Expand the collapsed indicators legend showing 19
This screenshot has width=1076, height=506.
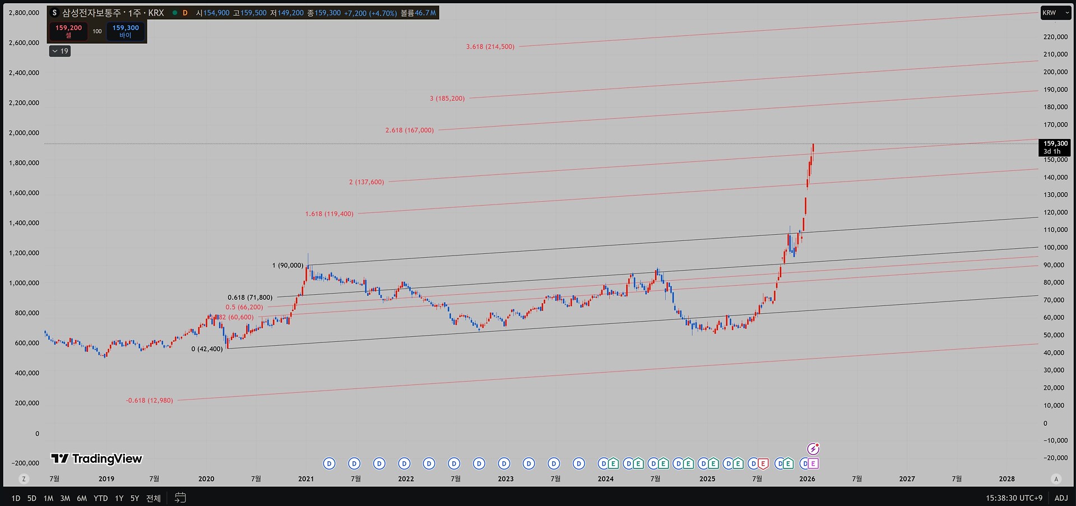point(60,51)
